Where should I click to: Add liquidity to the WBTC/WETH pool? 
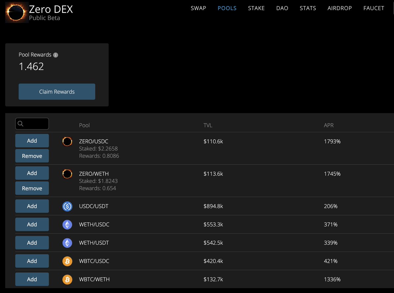pyautogui.click(x=32, y=279)
